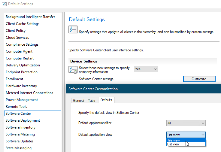Viewport: 221px width, 152px height.
Task: Select Hardware Inventory category
Action: coord(21,86)
